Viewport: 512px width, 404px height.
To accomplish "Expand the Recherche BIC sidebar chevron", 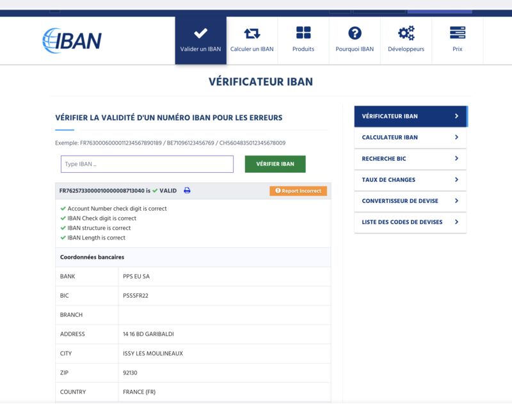I will pyautogui.click(x=456, y=159).
